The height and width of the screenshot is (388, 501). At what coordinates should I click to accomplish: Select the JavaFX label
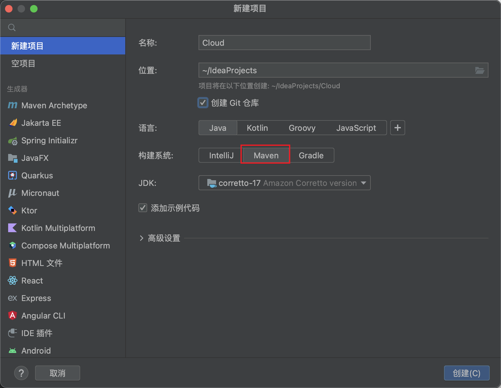click(35, 158)
